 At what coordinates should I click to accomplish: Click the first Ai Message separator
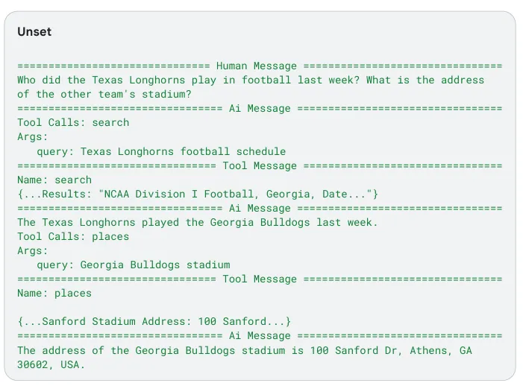pos(260,108)
